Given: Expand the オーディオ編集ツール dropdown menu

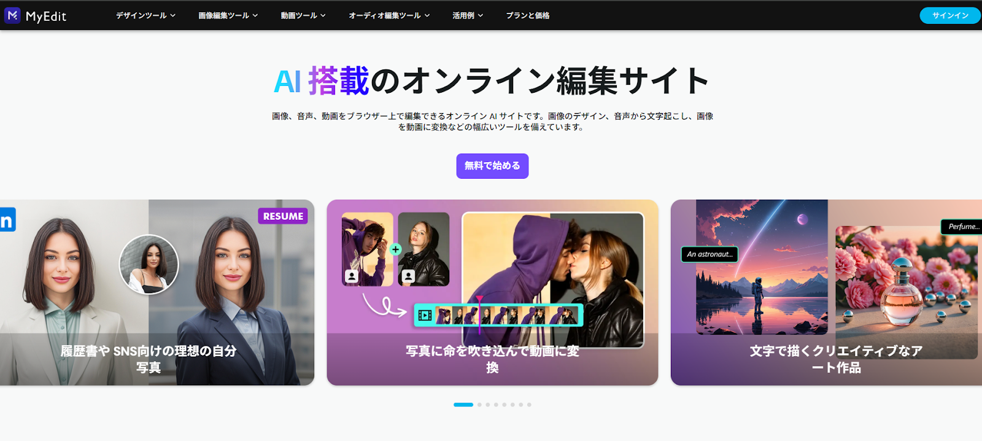Looking at the screenshot, I should (389, 15).
